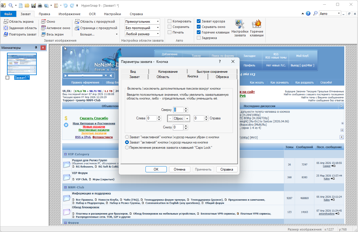Image resolution: width=358 pixels, height=232 pixels.
Task: Uncheck 'Захват курсора'
Action: 199,21
